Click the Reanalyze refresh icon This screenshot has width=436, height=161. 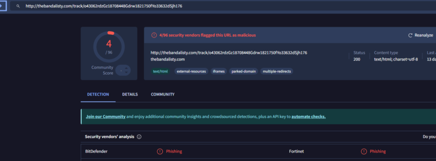point(410,35)
